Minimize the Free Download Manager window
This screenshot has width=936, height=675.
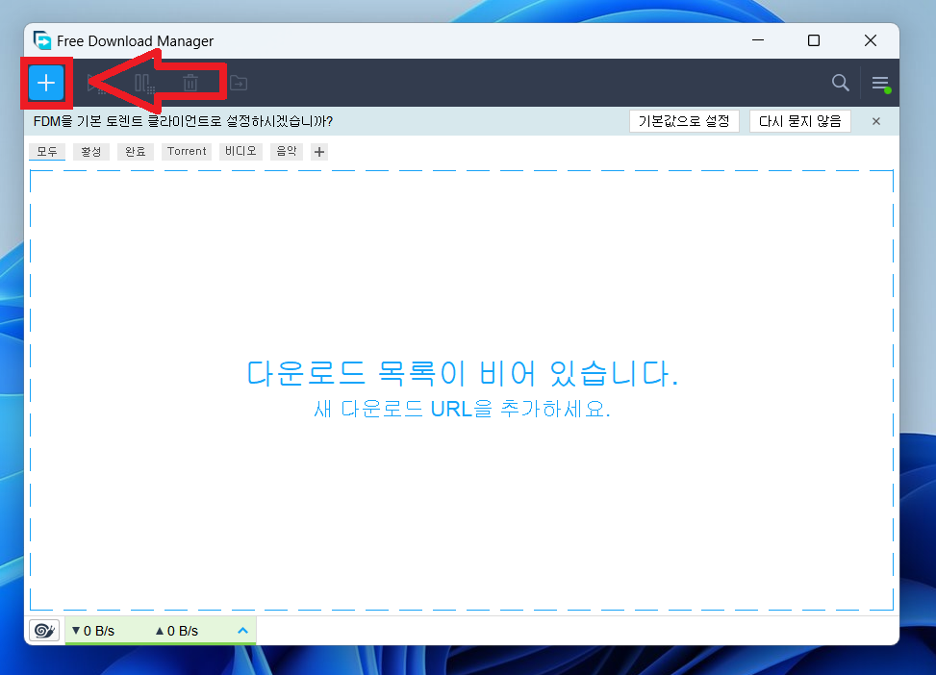(x=758, y=40)
